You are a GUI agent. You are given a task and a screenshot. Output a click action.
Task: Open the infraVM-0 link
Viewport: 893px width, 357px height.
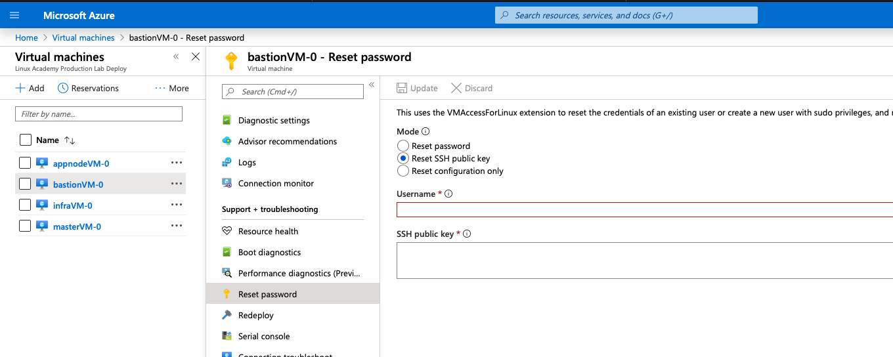click(72, 205)
